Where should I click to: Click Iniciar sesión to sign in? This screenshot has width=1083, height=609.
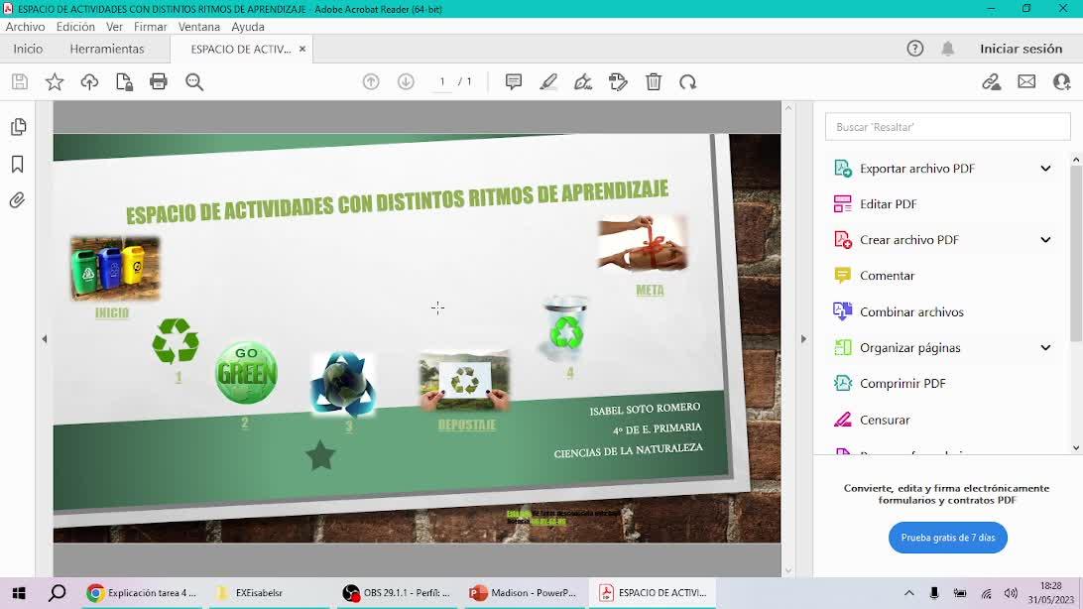pyautogui.click(x=1021, y=49)
